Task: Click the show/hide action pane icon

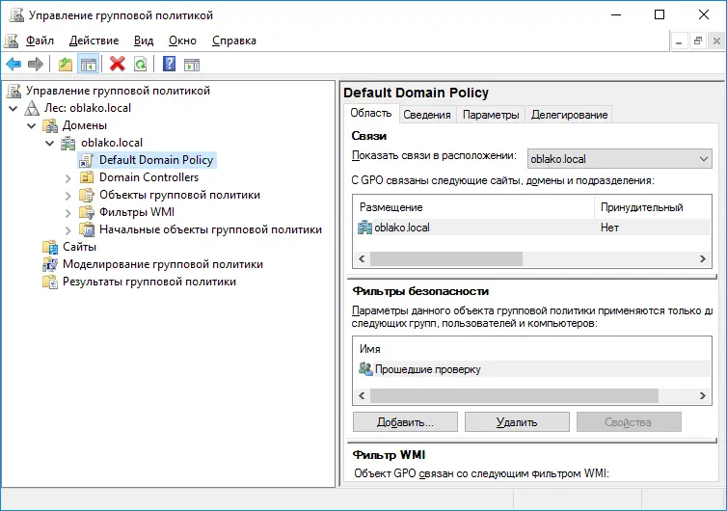Action: click(x=192, y=65)
